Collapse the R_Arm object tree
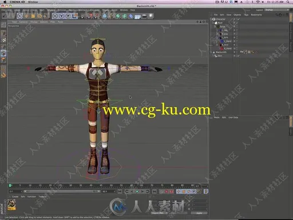Image resolution: width=293 pixels, height=220 pixels. 217,45
